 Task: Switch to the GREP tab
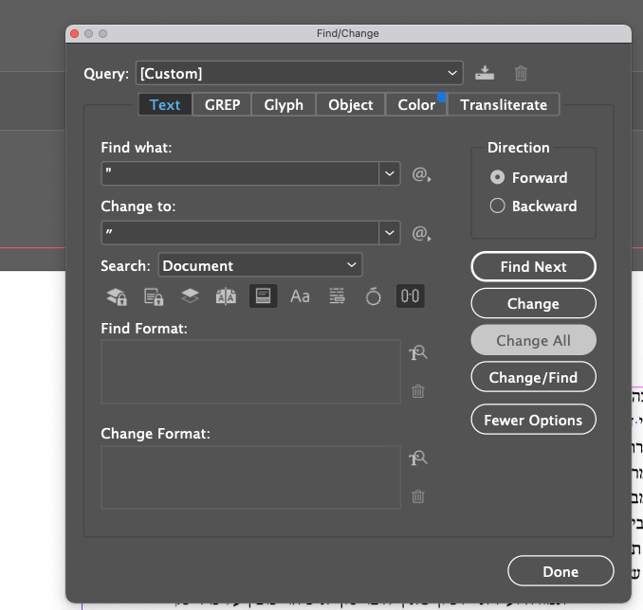222,105
